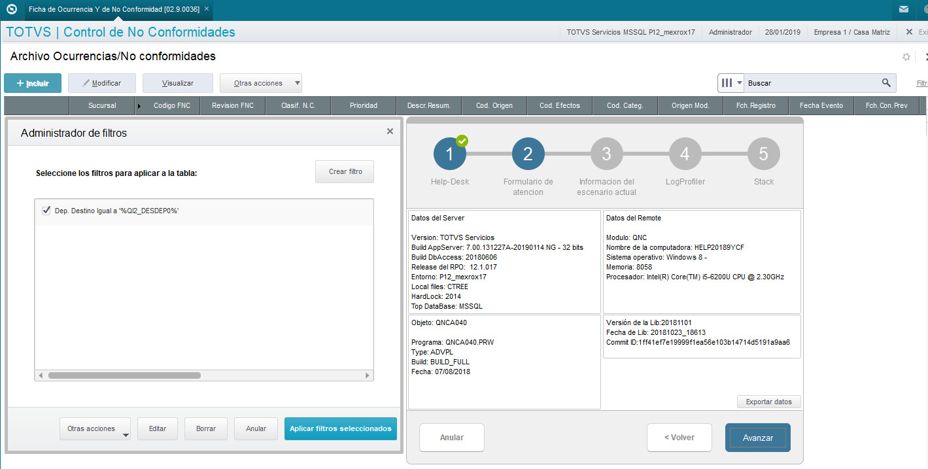
Task: Click the Commit ID text line
Action: [698, 342]
